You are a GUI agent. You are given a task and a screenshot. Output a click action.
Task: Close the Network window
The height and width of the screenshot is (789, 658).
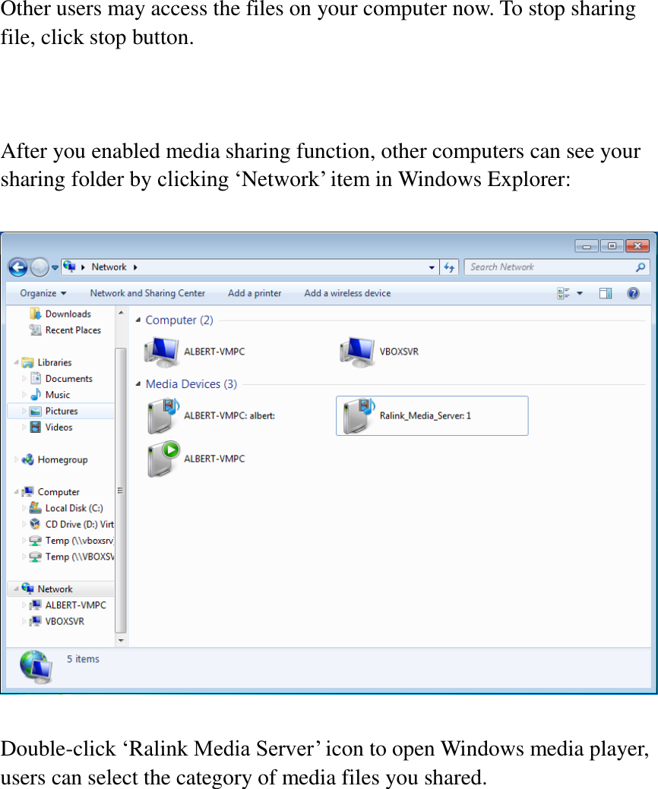coord(637,246)
